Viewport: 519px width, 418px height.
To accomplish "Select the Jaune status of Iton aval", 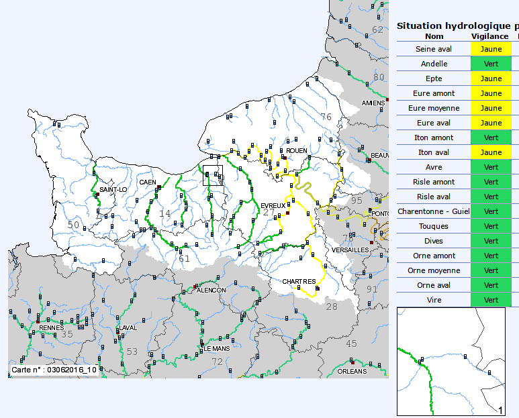I will click(x=491, y=152).
